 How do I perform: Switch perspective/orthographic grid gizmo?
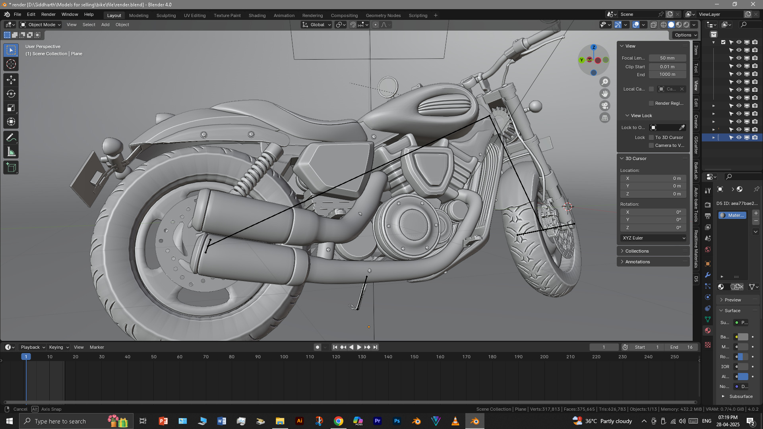[605, 118]
